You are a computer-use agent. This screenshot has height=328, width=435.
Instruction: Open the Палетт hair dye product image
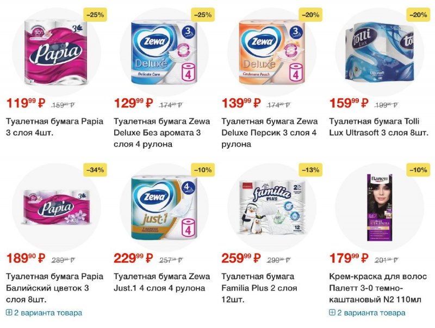pos(379,207)
